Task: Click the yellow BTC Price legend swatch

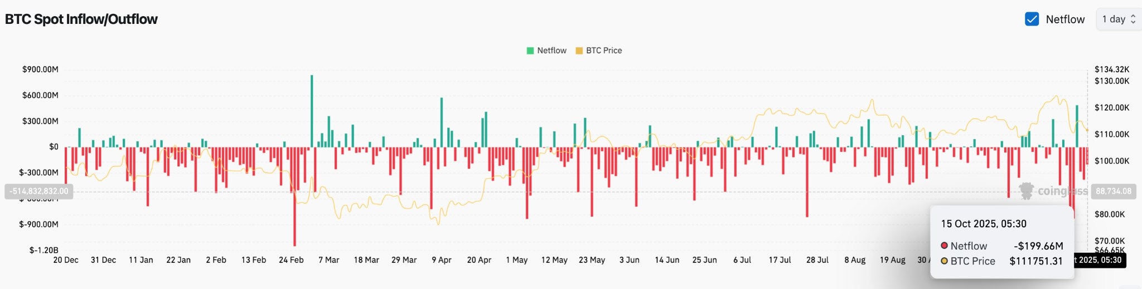Action: coord(579,51)
